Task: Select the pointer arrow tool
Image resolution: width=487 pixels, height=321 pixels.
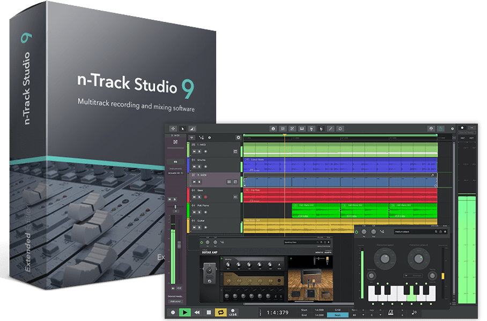Action: coord(182,128)
